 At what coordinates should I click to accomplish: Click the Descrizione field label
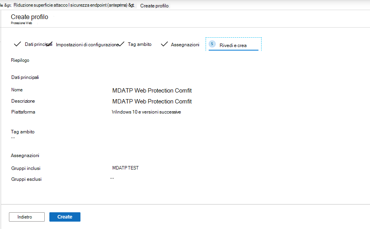(23, 101)
